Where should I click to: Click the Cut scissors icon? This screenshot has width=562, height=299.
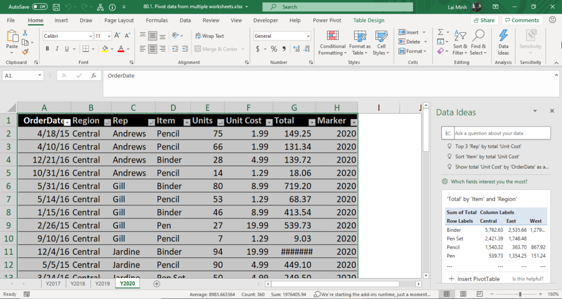click(25, 32)
